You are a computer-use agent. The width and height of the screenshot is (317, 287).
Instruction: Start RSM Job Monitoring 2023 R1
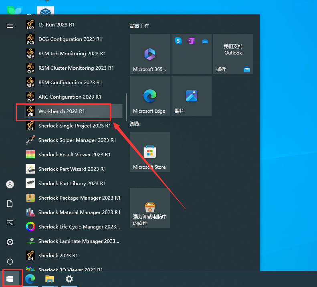coord(72,54)
